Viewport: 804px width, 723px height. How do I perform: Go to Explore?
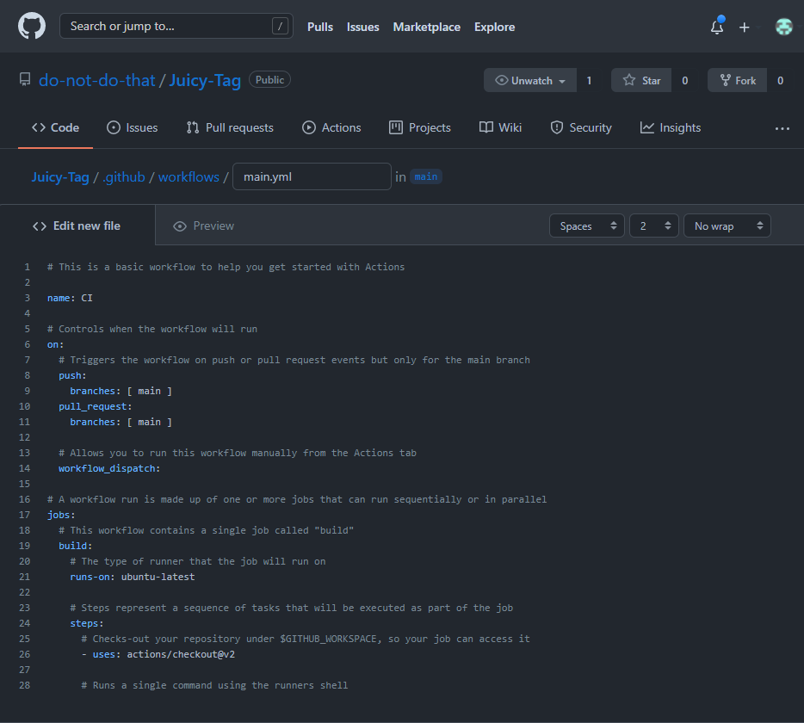[x=494, y=27]
